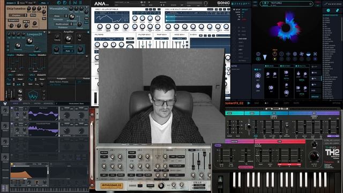
Task: Click the Vital logo icon
Action: pos(5,103)
